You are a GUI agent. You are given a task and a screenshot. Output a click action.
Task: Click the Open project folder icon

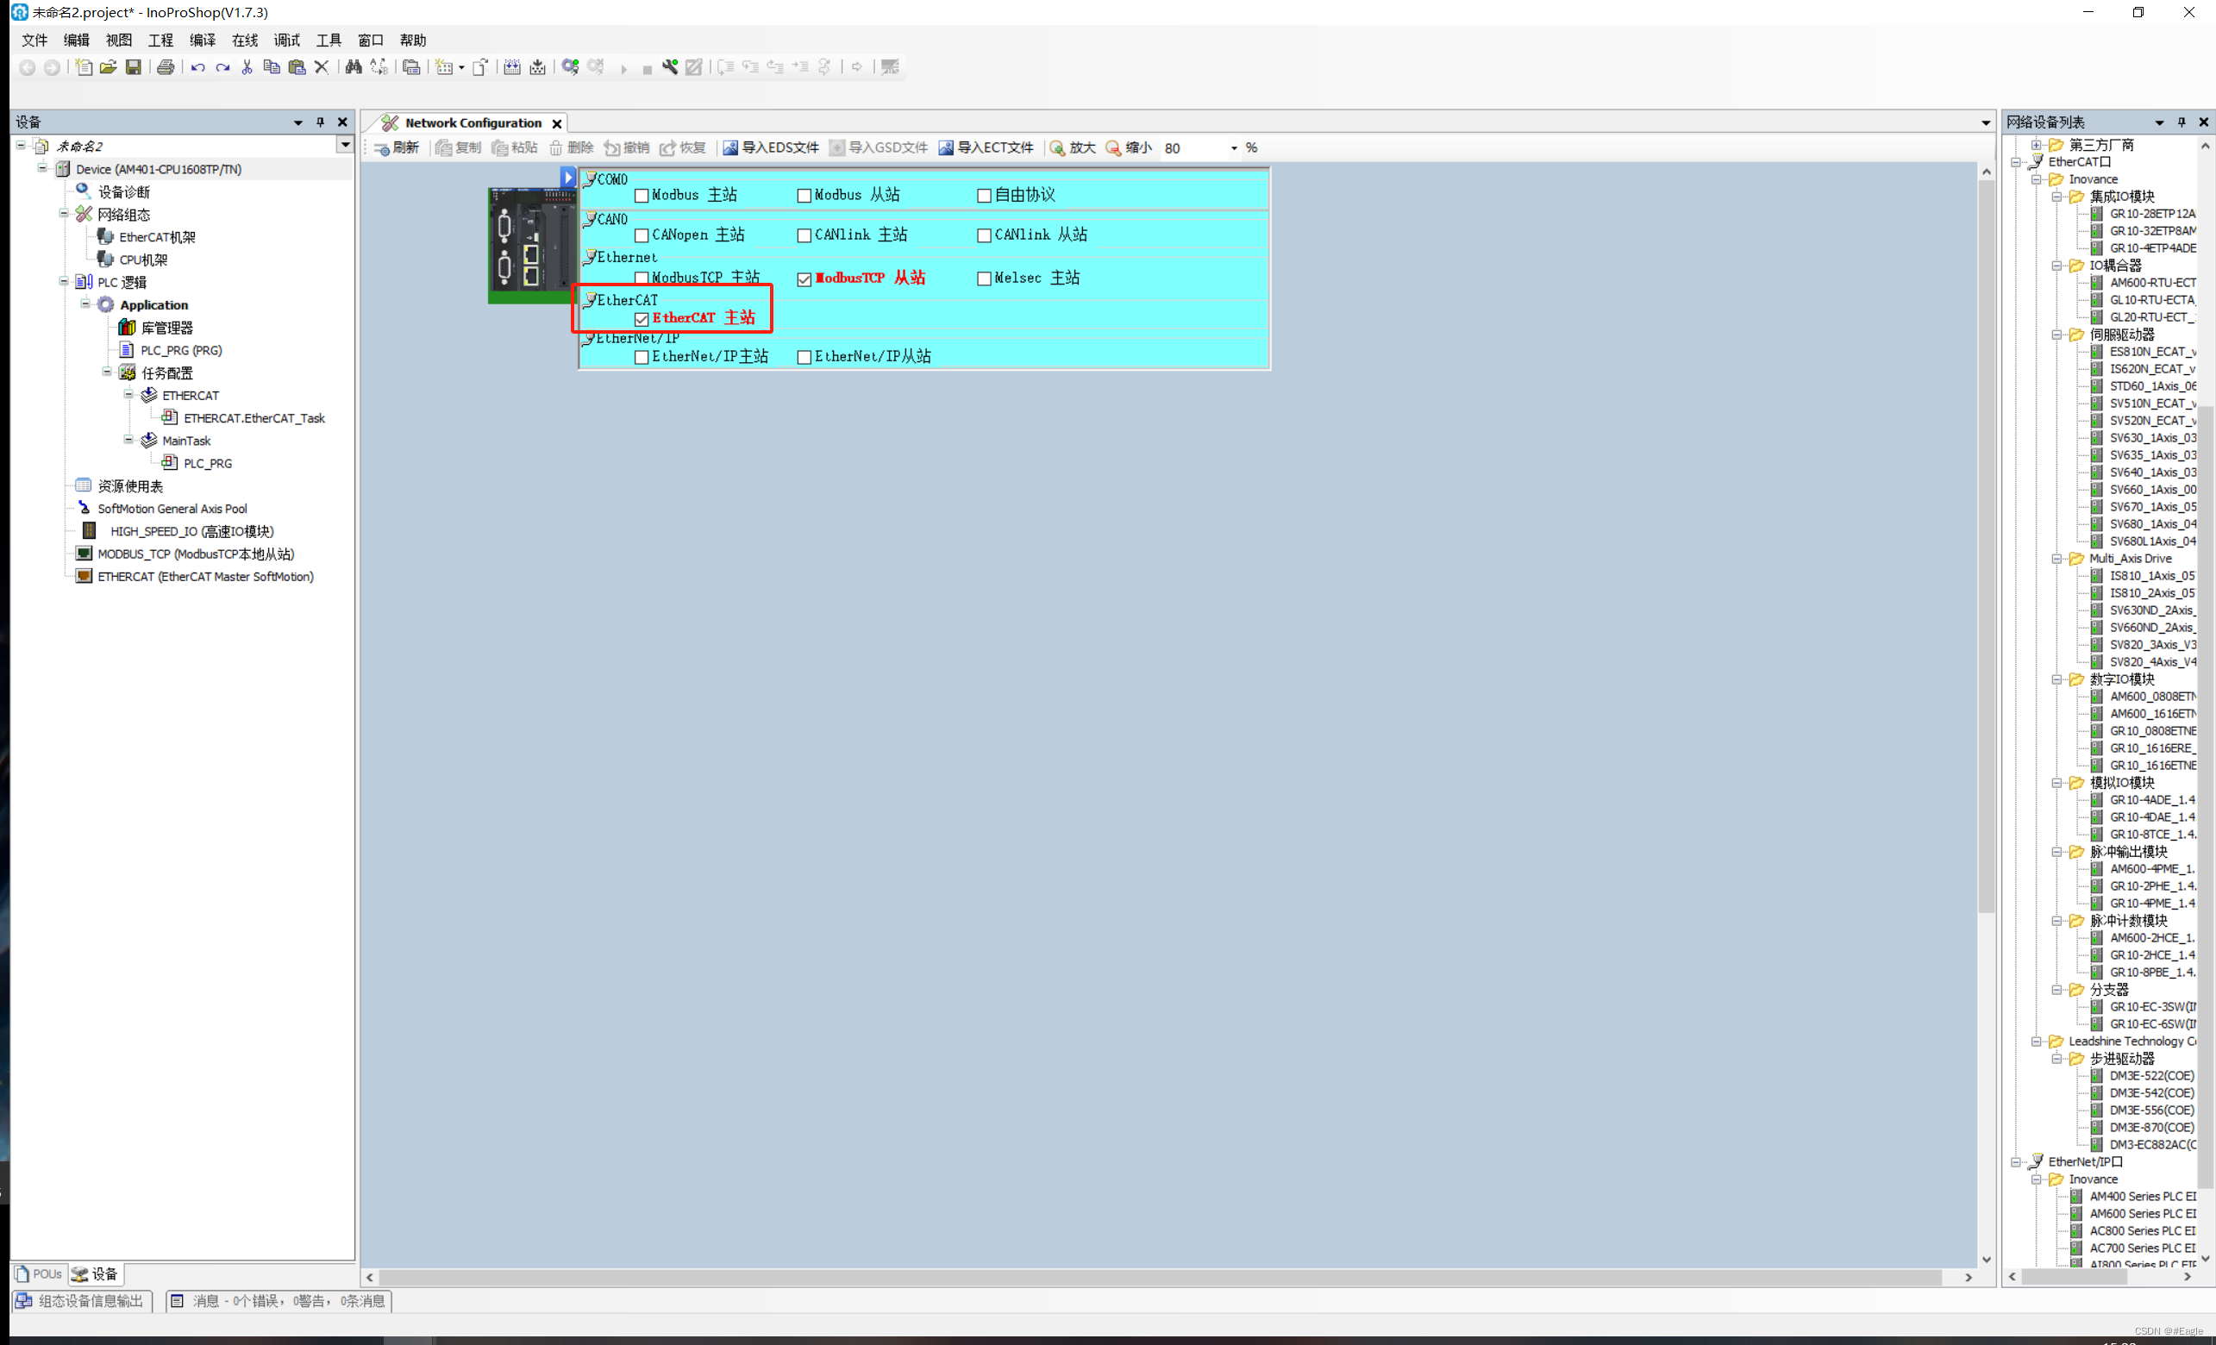pos(108,67)
